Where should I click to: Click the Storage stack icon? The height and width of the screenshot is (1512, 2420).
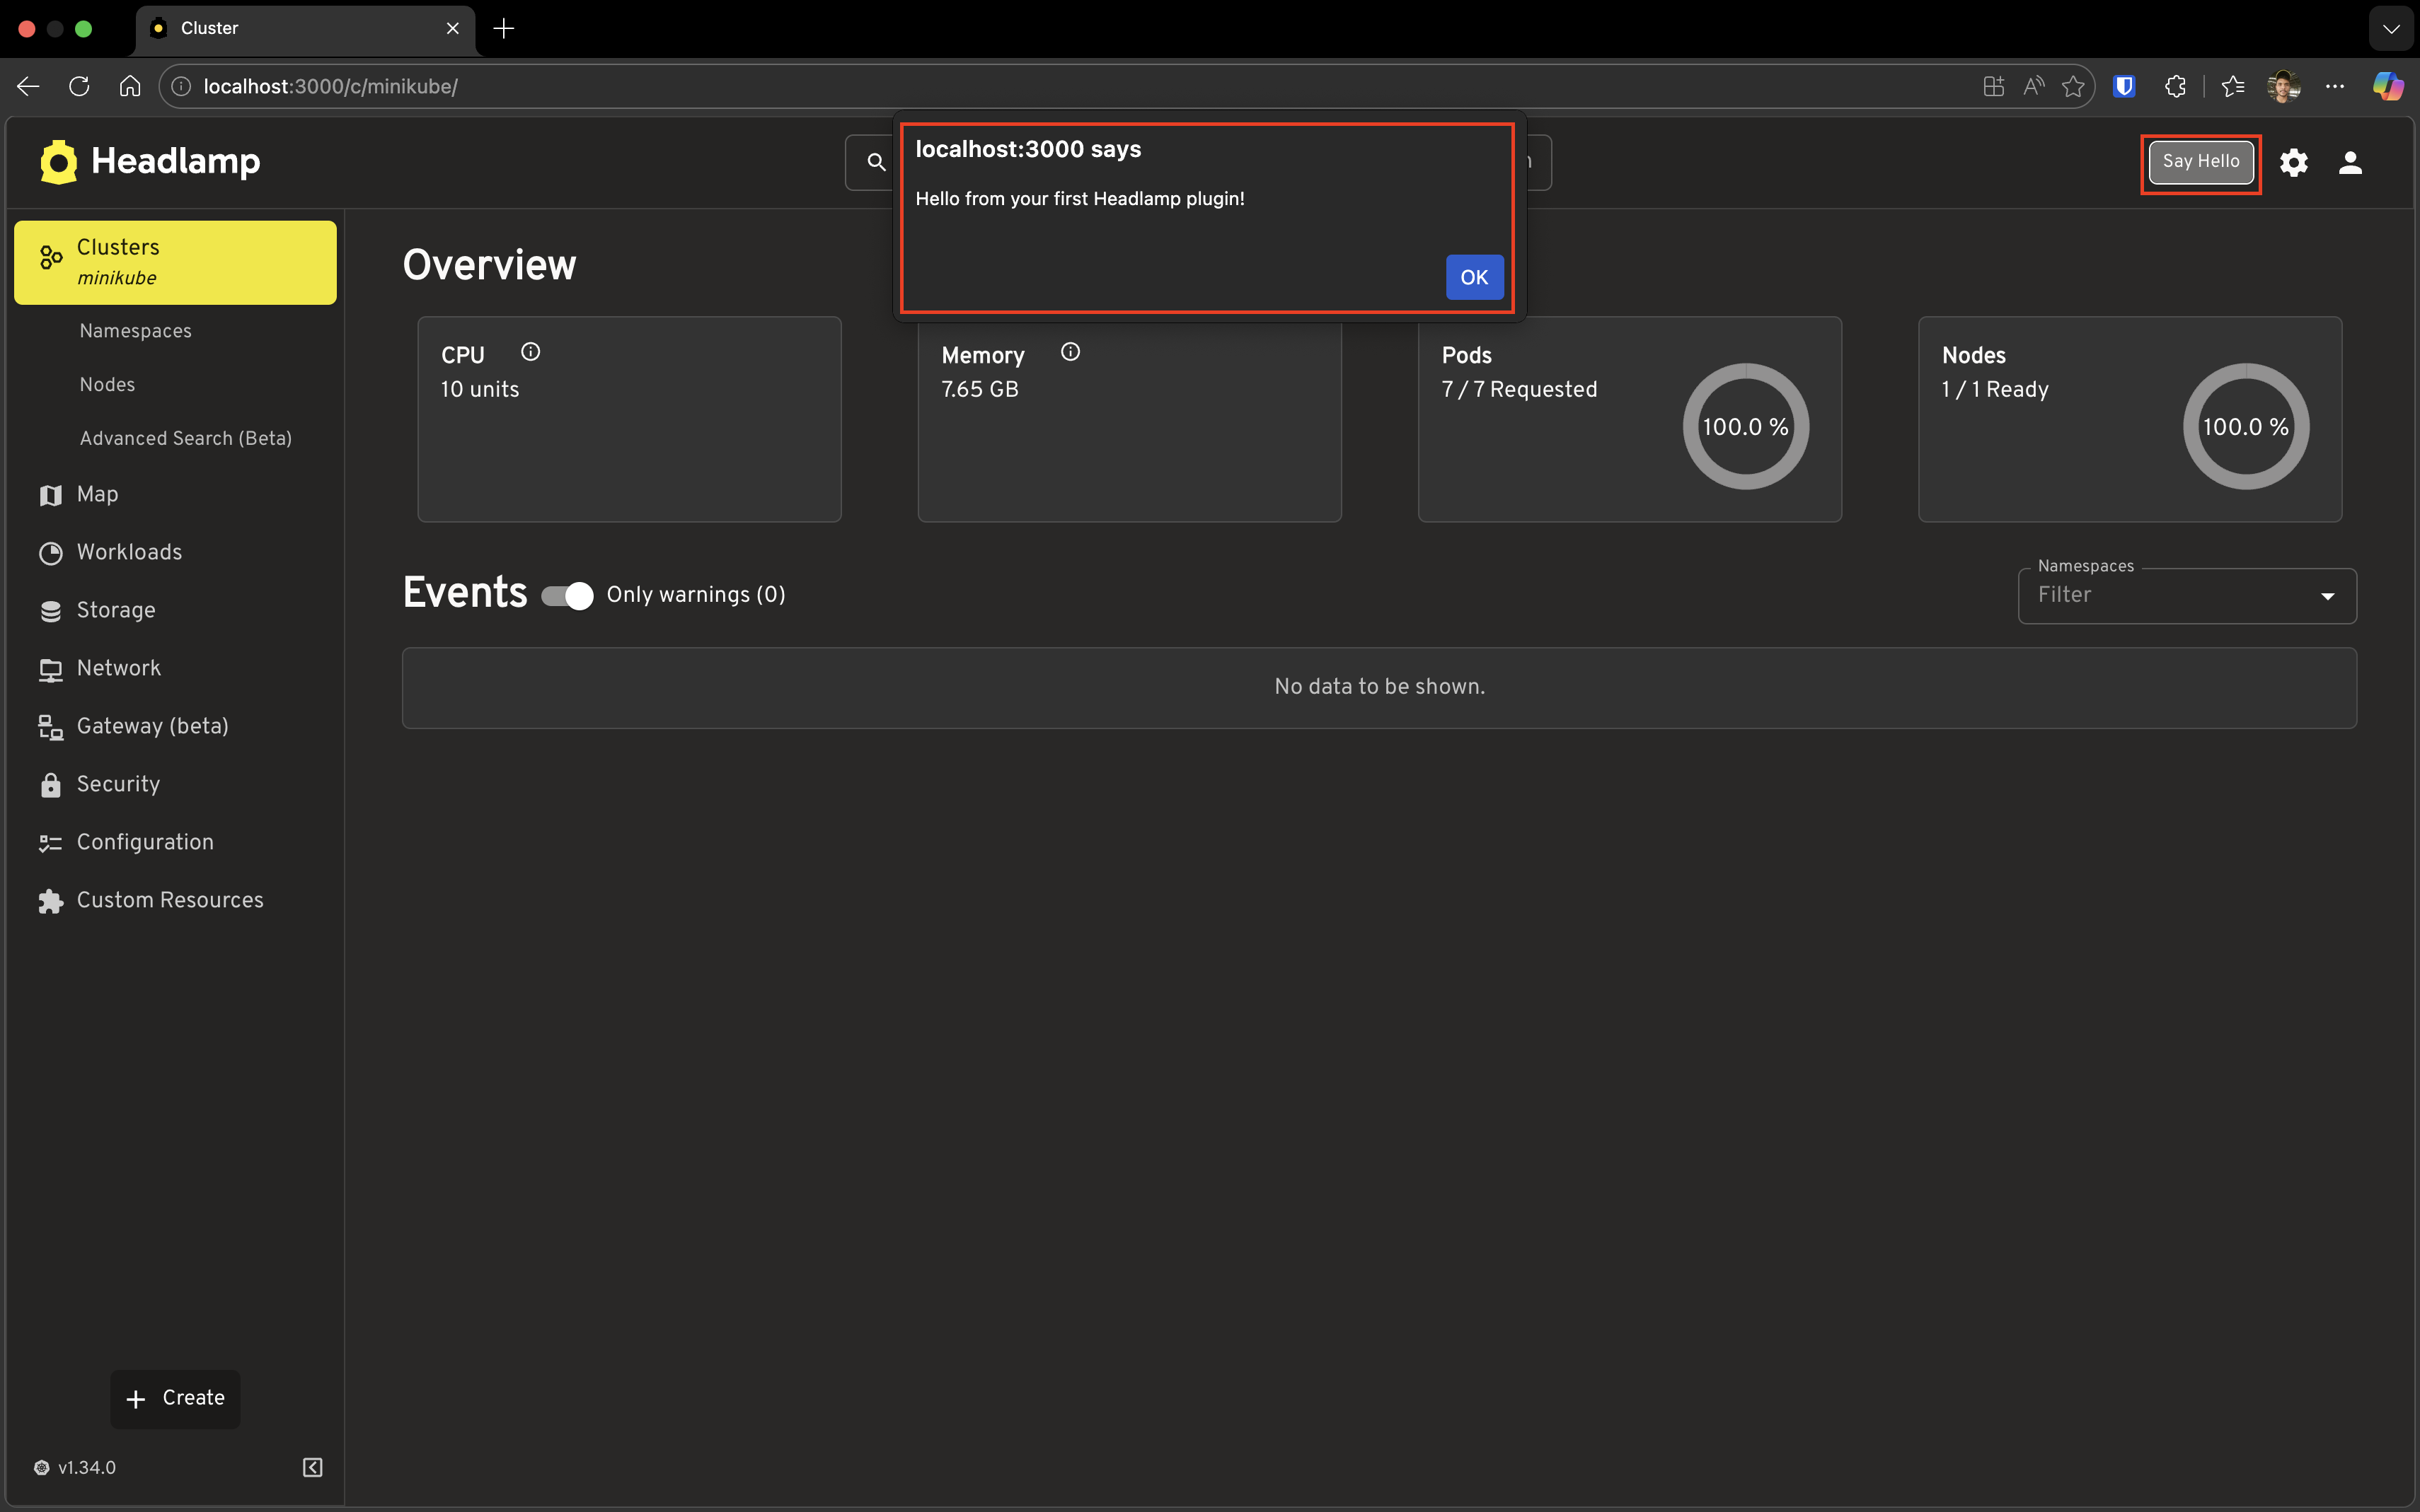(x=50, y=610)
